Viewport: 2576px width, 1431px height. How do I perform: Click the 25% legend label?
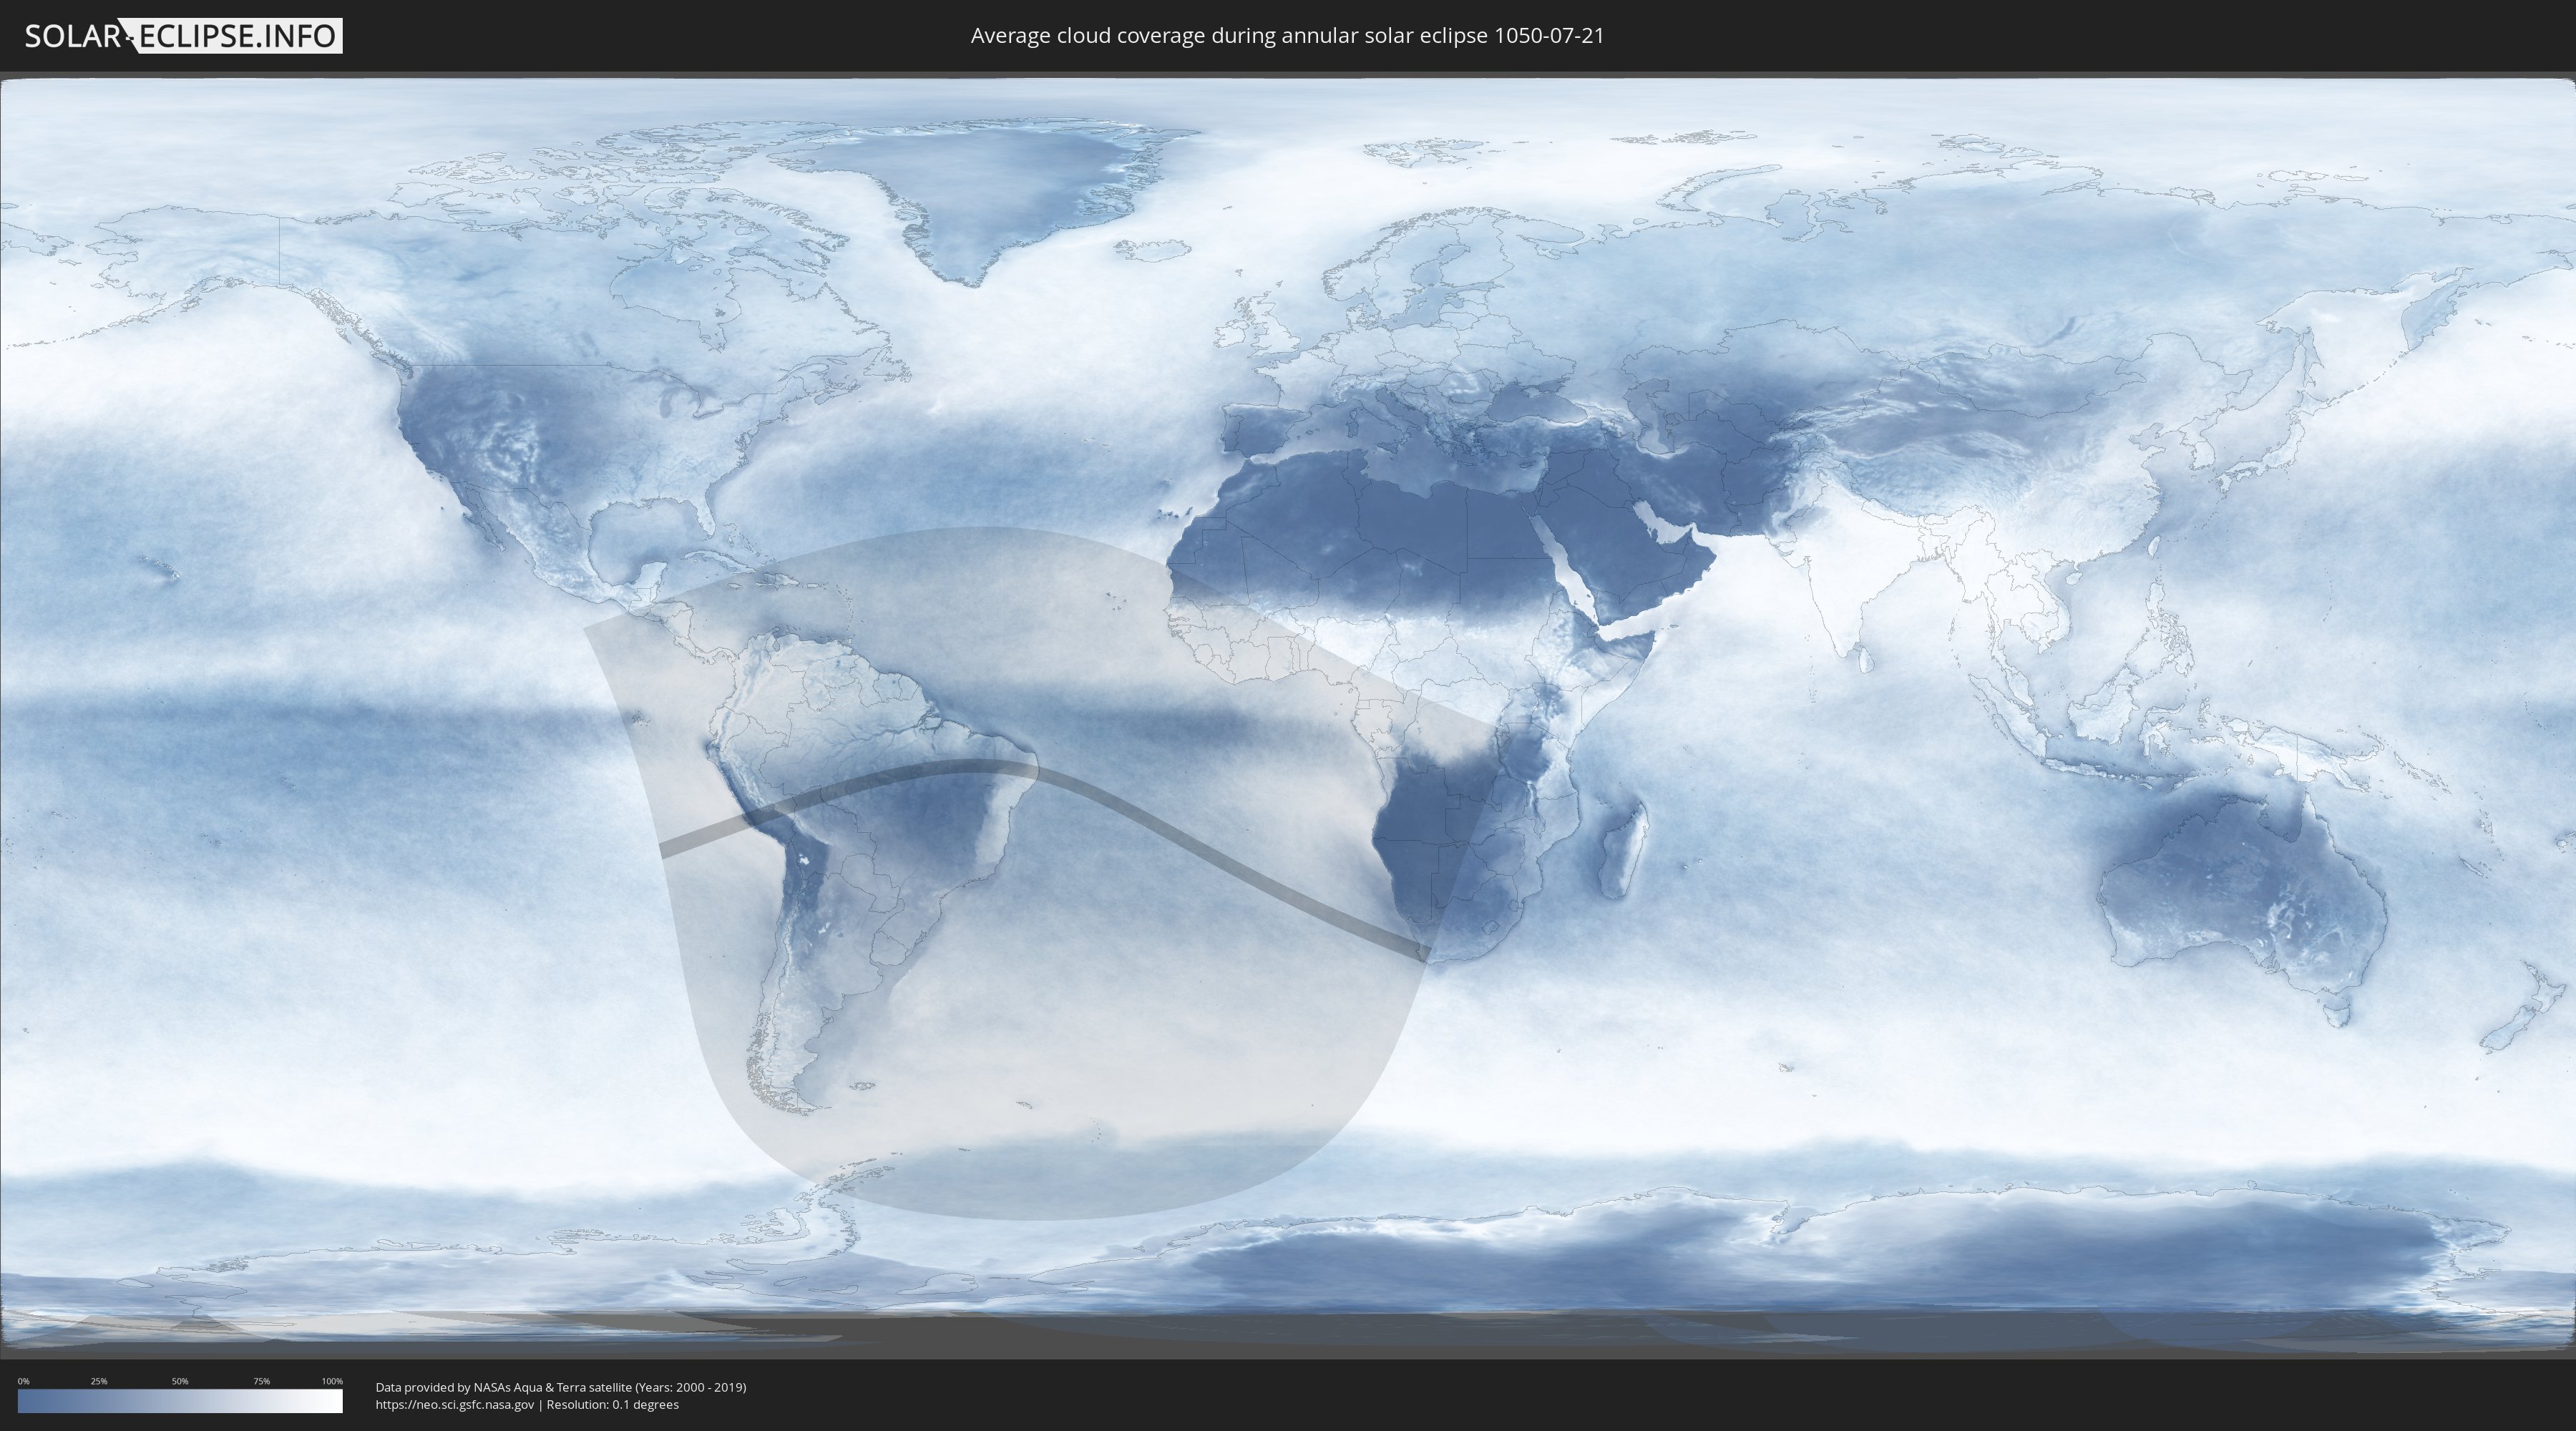(x=99, y=1381)
